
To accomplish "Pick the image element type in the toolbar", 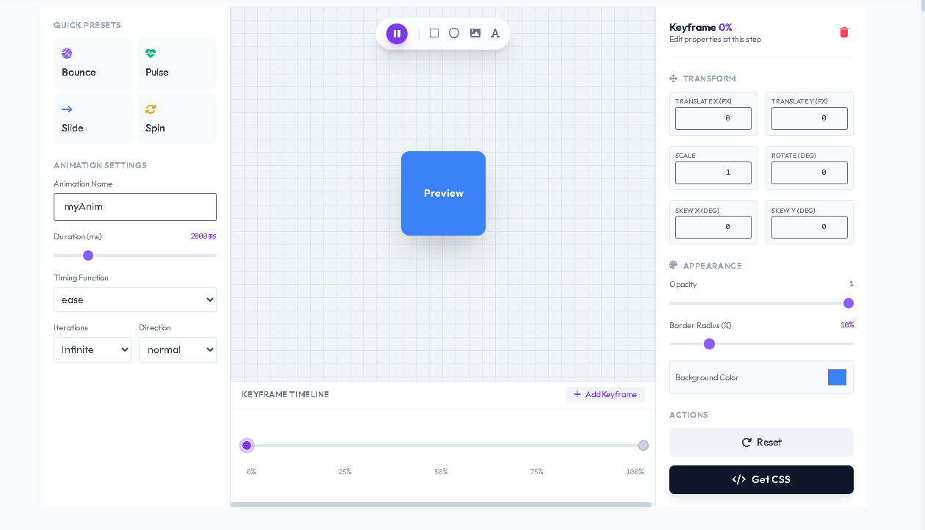I will pos(475,33).
